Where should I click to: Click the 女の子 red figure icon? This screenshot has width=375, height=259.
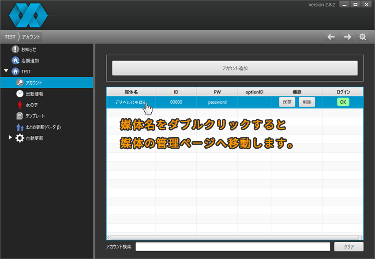pyautogui.click(x=20, y=105)
